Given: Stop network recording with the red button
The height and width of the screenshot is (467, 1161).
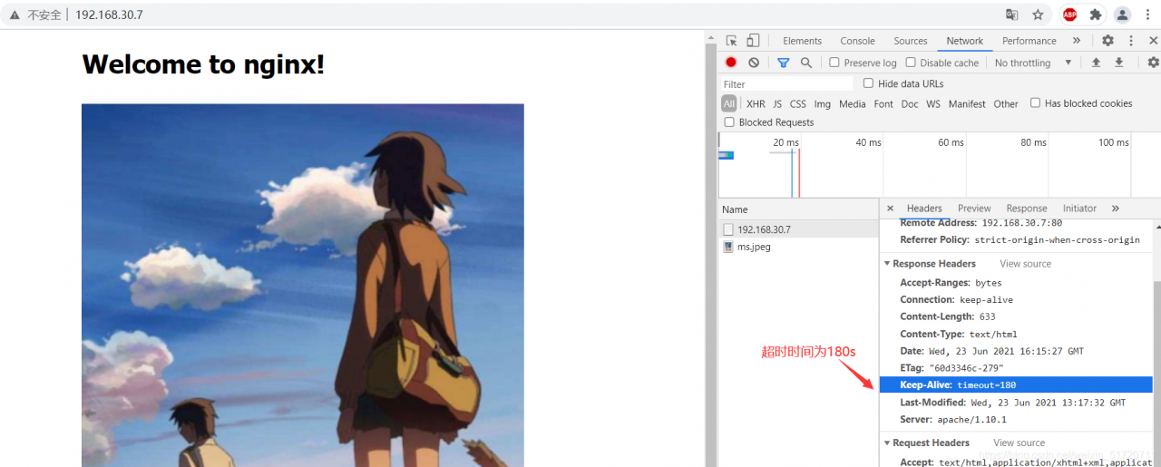Looking at the screenshot, I should tap(731, 63).
